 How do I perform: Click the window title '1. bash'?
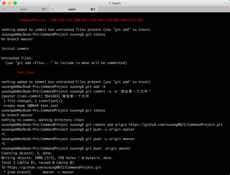point(115,3)
